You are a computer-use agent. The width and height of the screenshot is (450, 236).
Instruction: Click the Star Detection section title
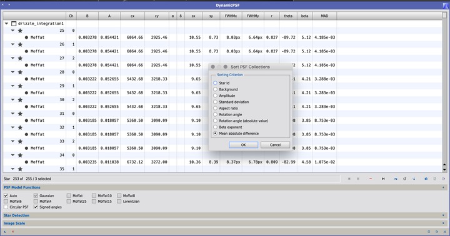16,215
